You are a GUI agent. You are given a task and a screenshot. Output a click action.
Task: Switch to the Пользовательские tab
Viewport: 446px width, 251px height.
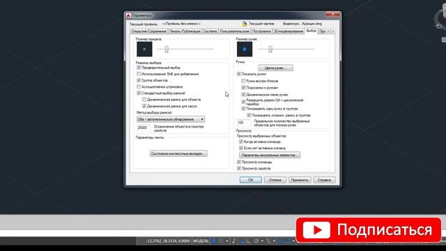pyautogui.click(x=234, y=31)
